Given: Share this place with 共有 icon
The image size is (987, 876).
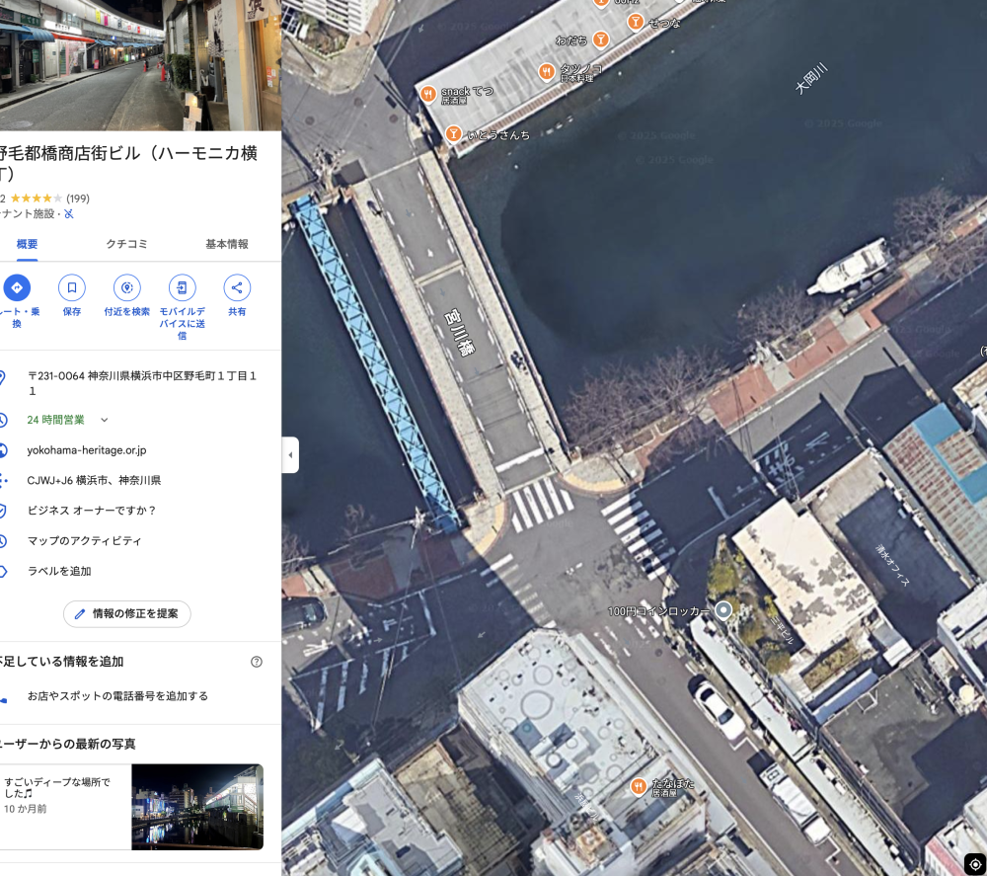Looking at the screenshot, I should click(x=237, y=287).
